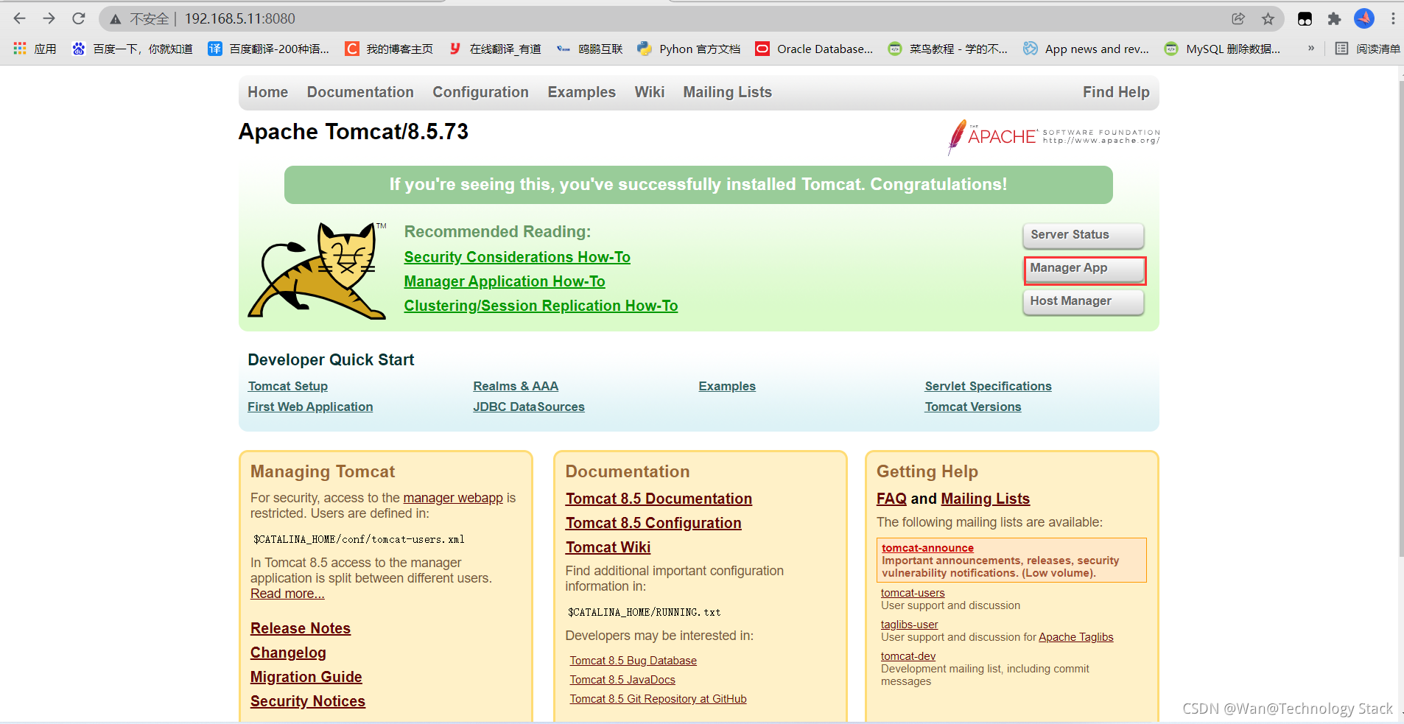1404x724 pixels.
Task: Click the Tomcat cat logo
Action: pyautogui.click(x=317, y=270)
